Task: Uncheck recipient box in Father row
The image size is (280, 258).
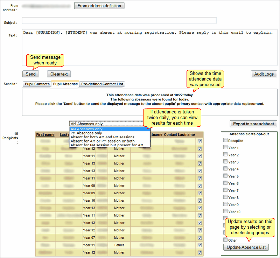Action: coord(199,245)
